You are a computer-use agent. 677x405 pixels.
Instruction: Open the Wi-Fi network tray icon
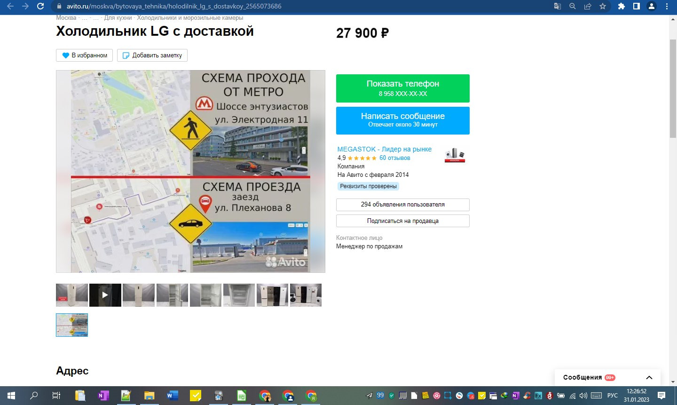(572, 396)
